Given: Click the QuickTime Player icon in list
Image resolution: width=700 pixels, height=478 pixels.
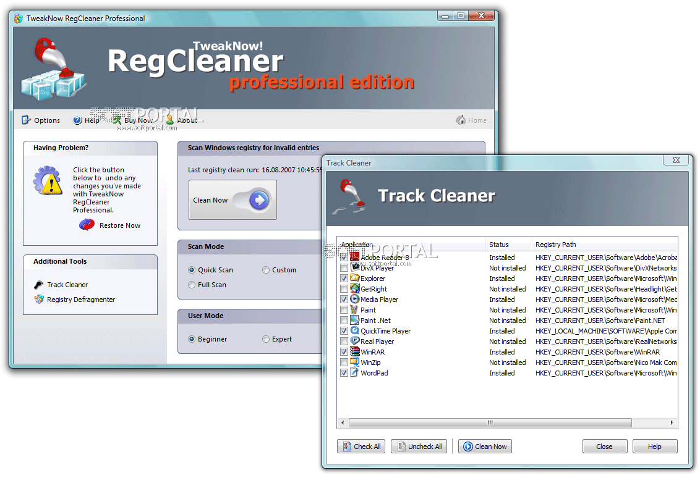Looking at the screenshot, I should click(354, 330).
